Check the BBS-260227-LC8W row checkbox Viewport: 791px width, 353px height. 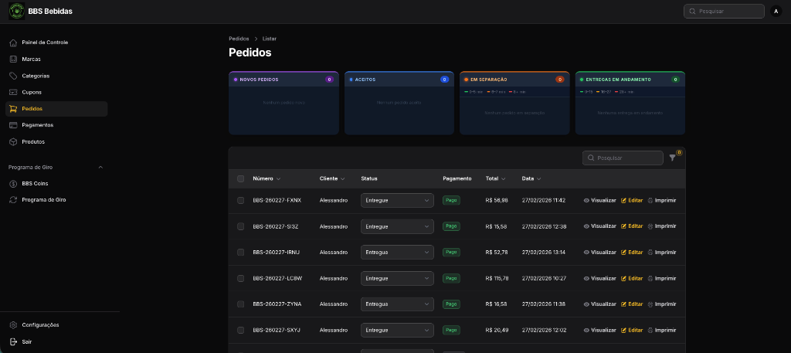[x=241, y=278]
